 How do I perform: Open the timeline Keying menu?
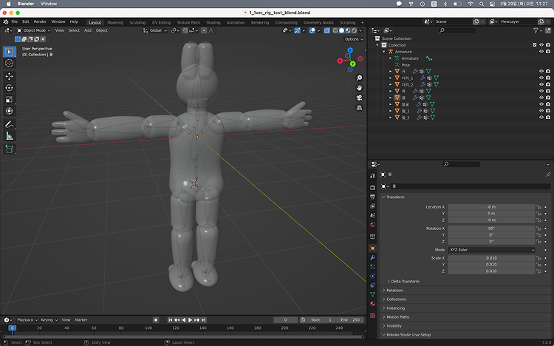pos(49,320)
